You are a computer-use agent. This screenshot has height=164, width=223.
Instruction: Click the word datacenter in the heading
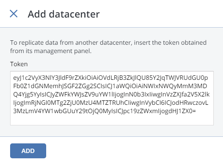point(74,14)
